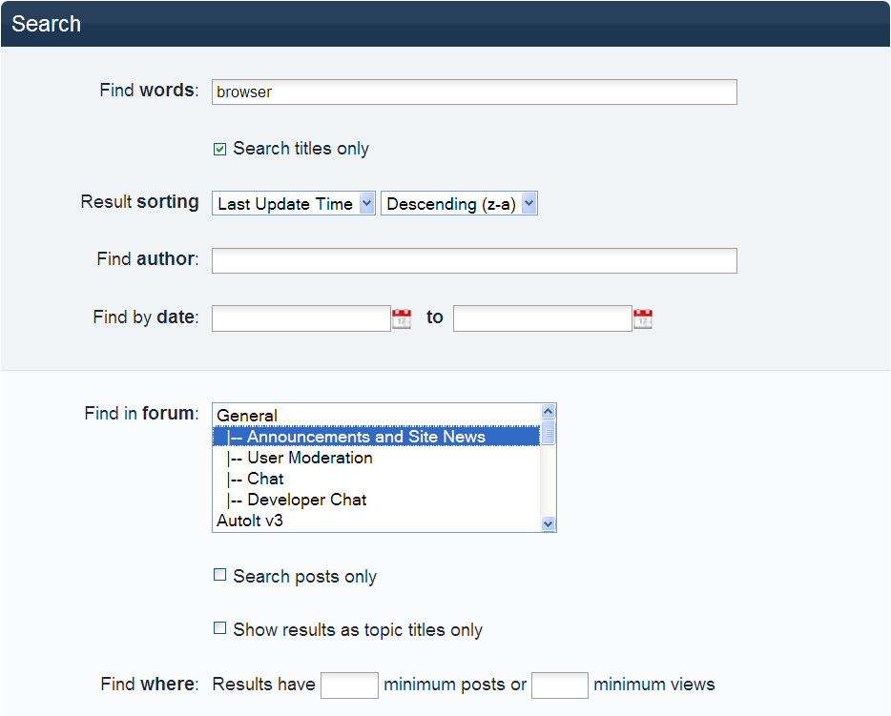Click the Find words text field
The image size is (891, 716).
[474, 92]
